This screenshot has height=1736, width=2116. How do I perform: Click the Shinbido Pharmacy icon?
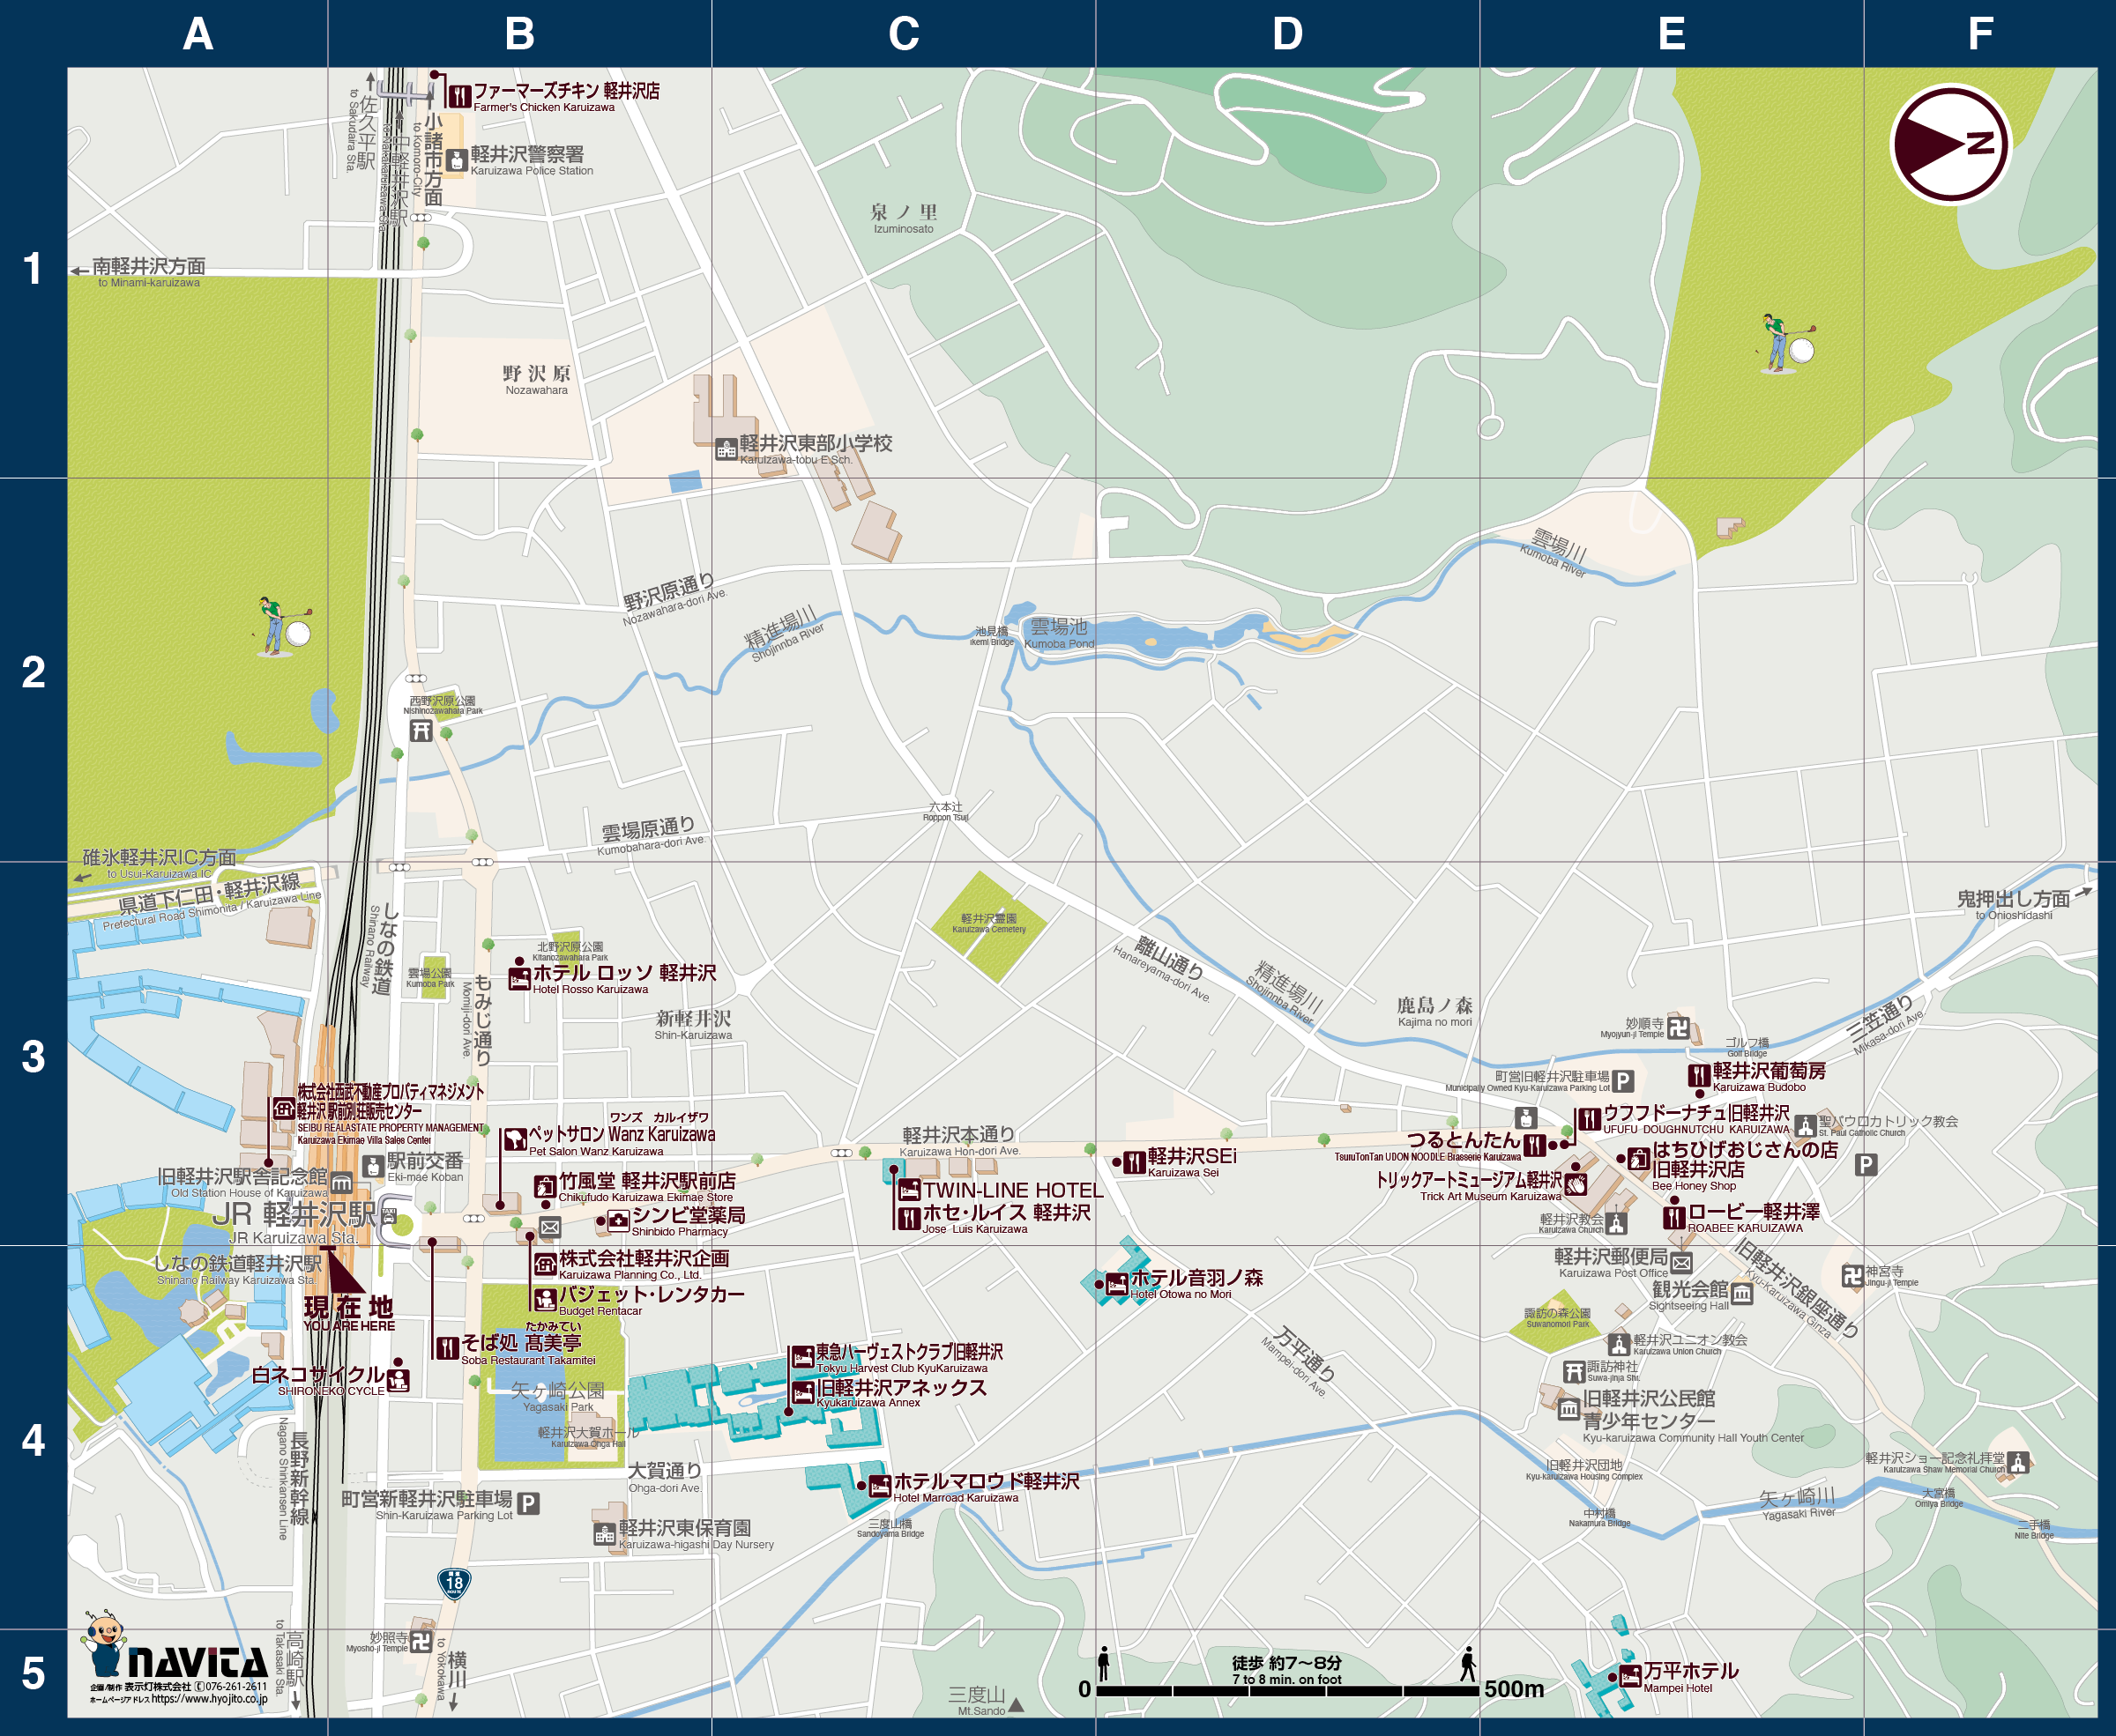(x=618, y=1220)
